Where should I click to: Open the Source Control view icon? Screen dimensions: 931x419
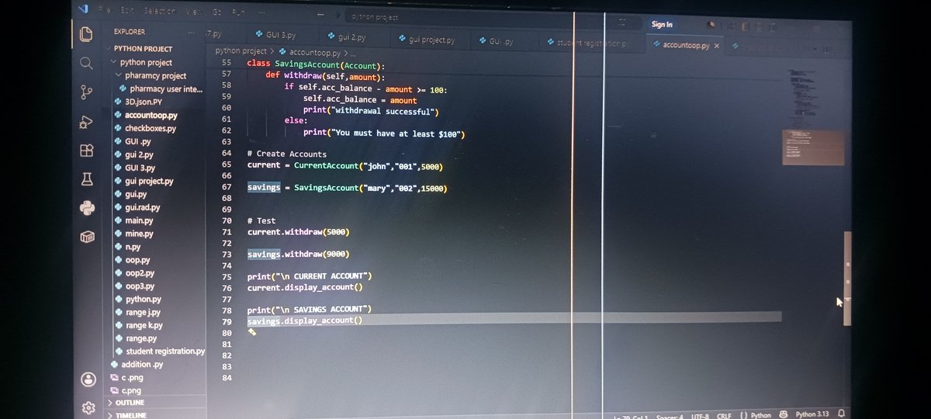(x=87, y=92)
